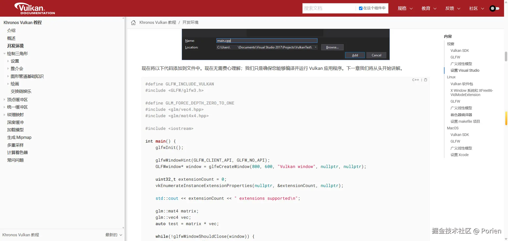Screen dimensions: 508x241
Task: Jump to Vulkan 软件包 in contents
Action: tap(462, 84)
